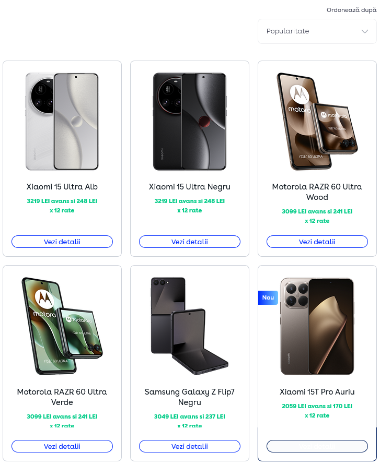Open details for Samsung Galaxy Z Flip7 Negru
Viewport: 380px width, 465px height.
190,446
